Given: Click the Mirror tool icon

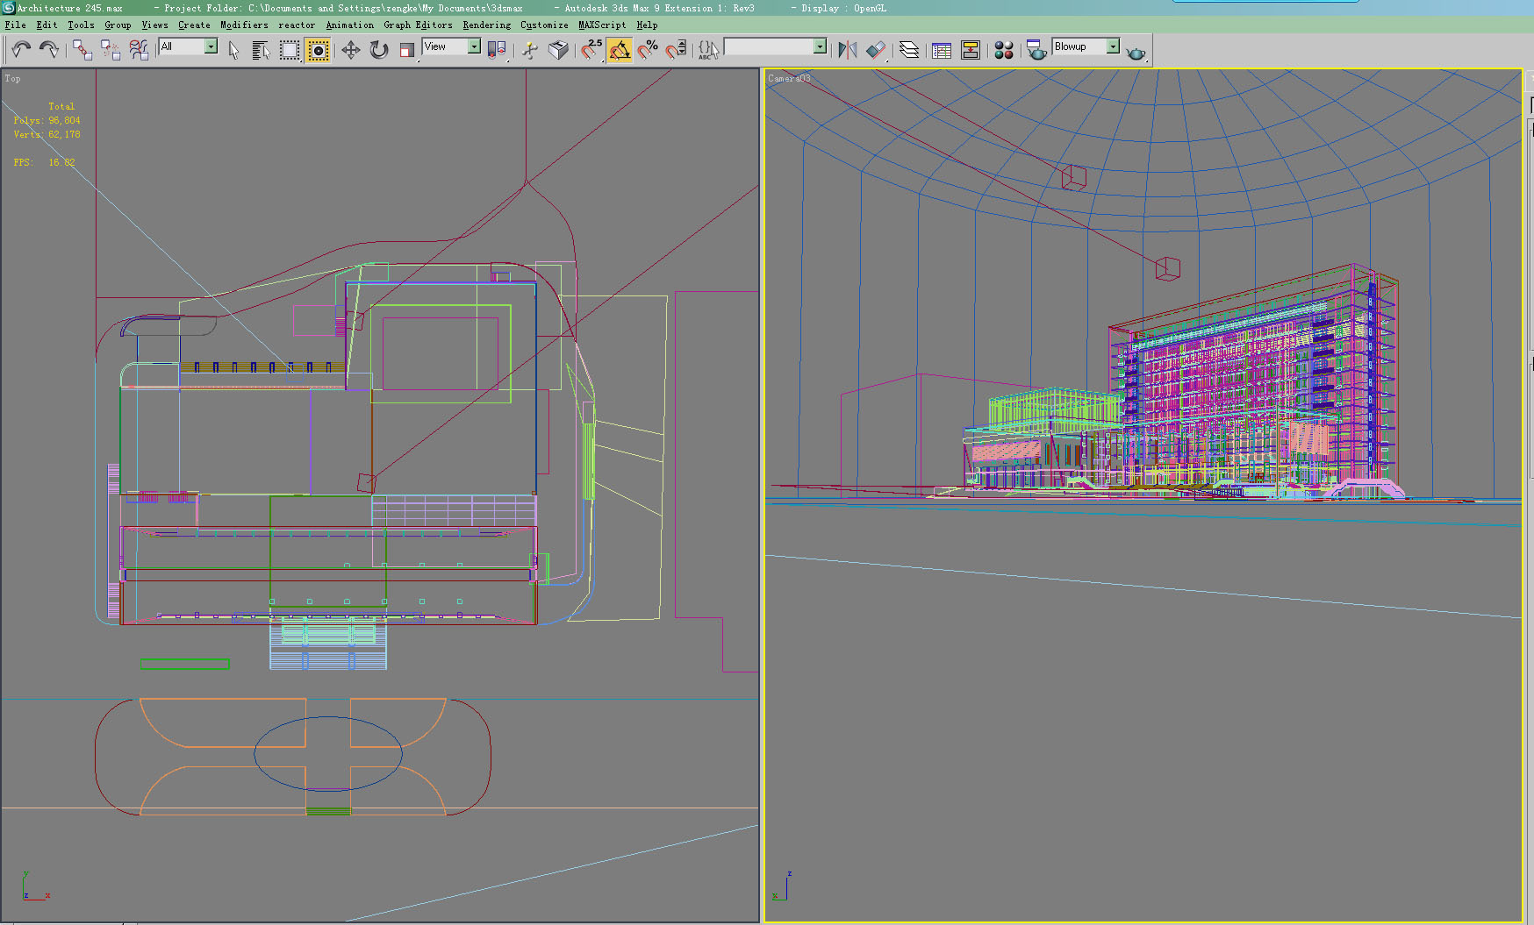Looking at the screenshot, I should 847,50.
